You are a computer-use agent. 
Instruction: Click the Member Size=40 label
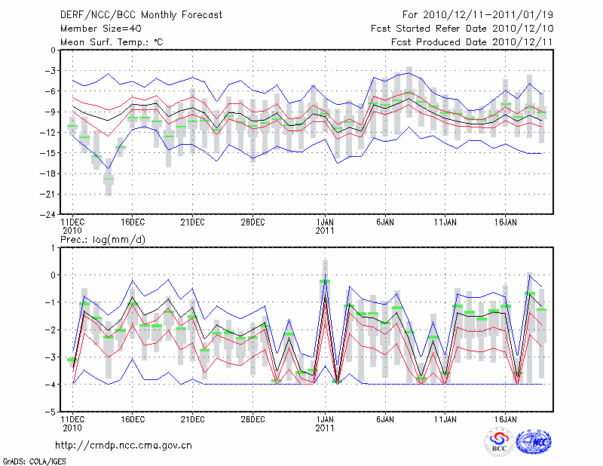[96, 29]
